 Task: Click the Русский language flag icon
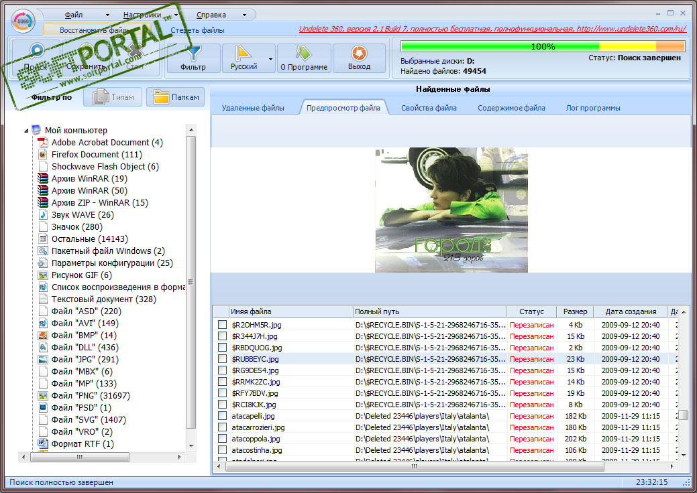click(x=243, y=53)
